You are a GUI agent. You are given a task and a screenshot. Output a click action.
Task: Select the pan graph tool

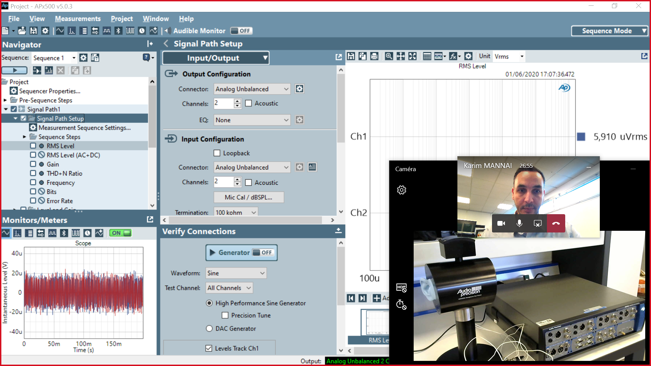click(x=401, y=56)
